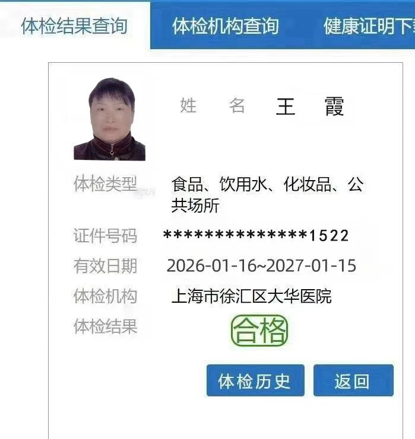Viewport: 415px width, 439px height.
Task: Switch to the 体检机构查询 tab
Action: pyautogui.click(x=226, y=25)
